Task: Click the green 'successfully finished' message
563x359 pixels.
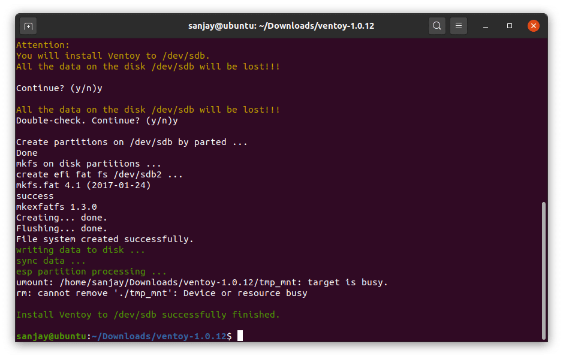Action: pyautogui.click(x=147, y=315)
